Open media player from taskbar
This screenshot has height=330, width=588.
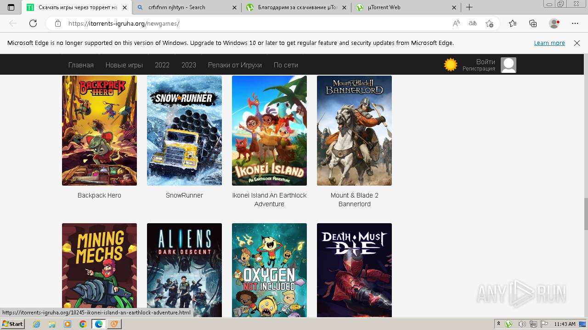(68, 324)
